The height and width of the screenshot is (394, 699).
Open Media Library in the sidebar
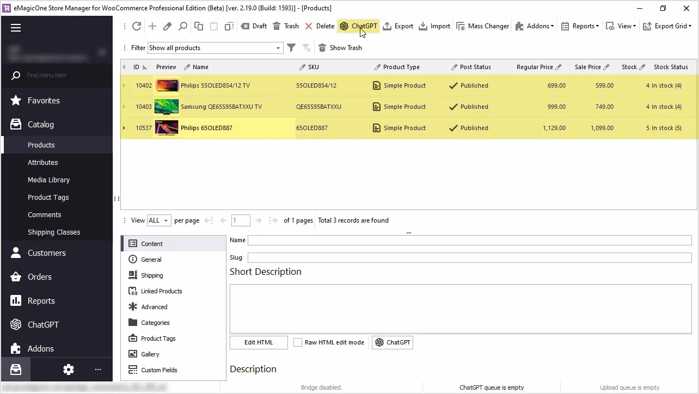tap(48, 180)
